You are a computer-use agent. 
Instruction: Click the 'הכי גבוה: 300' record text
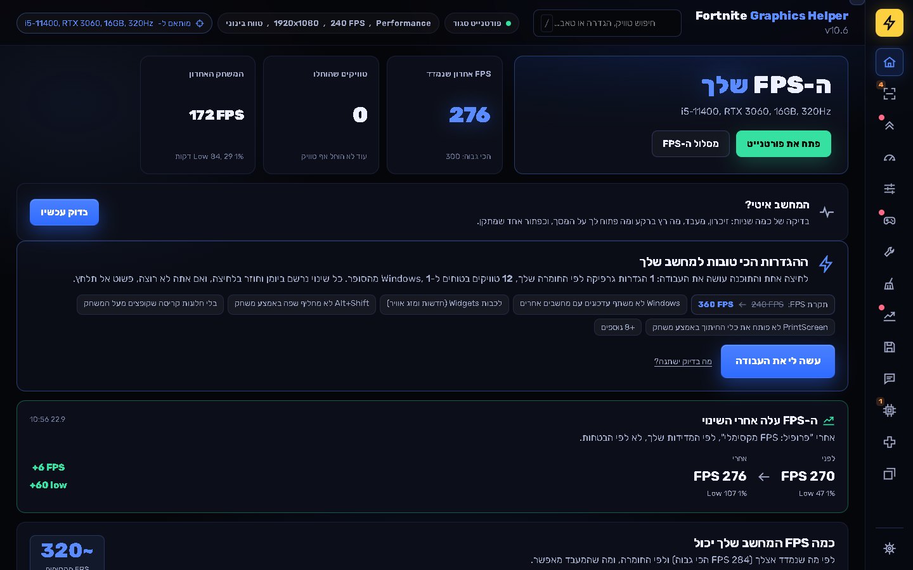tap(468, 156)
